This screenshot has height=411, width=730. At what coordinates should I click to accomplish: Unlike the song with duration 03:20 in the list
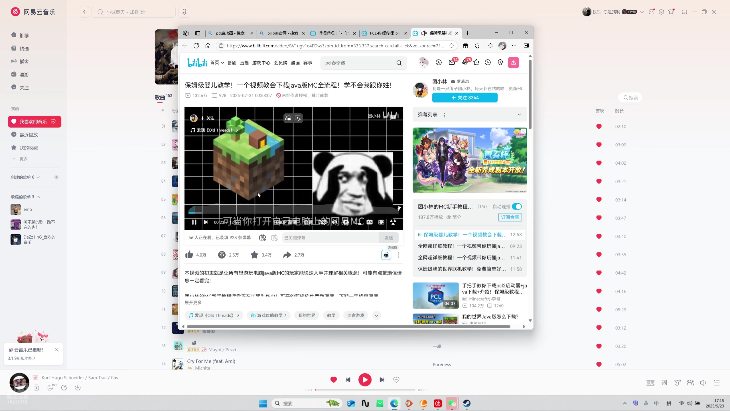(599, 346)
